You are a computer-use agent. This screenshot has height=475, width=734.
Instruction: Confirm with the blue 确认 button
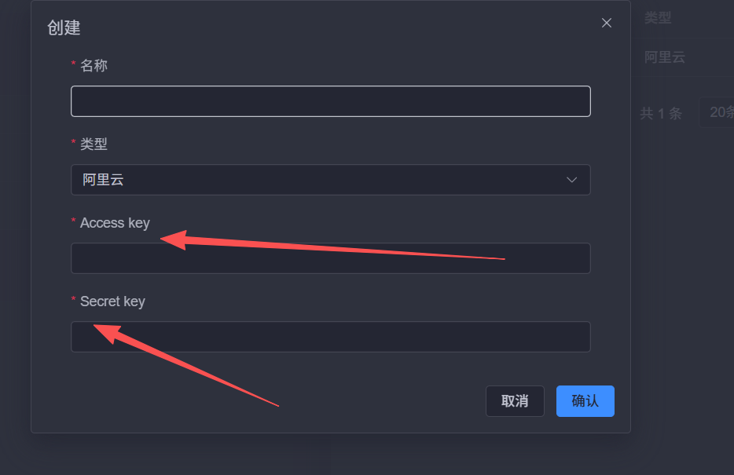[x=585, y=401]
